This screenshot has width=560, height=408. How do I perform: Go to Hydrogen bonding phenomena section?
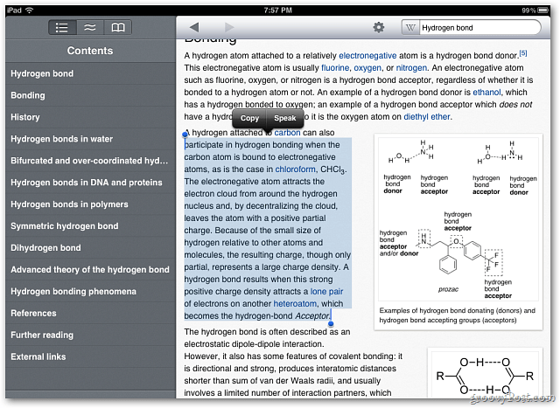point(90,291)
